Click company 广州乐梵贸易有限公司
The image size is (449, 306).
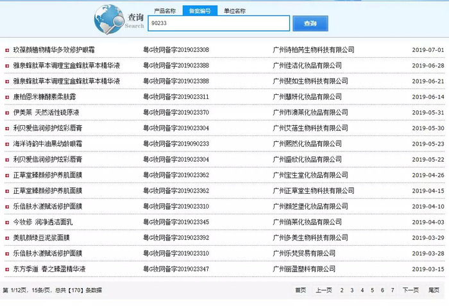tap(304, 253)
